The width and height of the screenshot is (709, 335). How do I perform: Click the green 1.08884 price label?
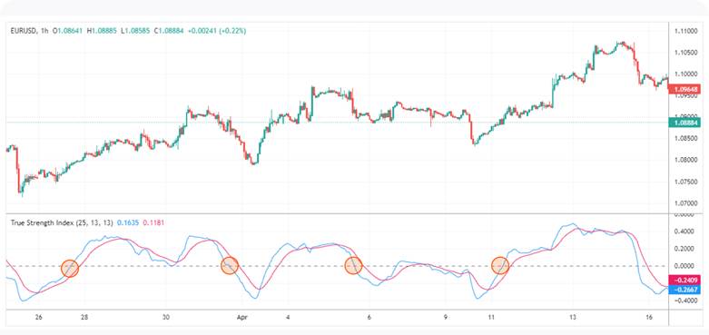click(x=684, y=122)
